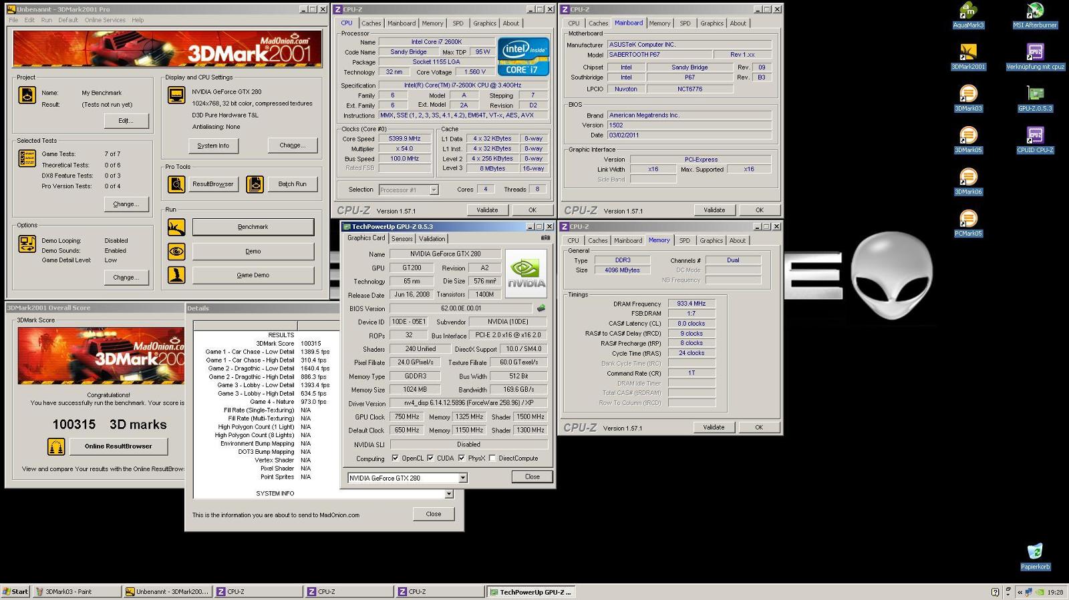Click the tray help question mark icon

tap(996, 592)
